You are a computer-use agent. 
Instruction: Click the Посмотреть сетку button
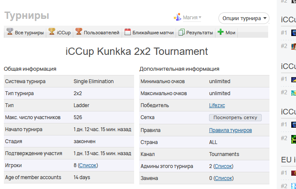click(235, 117)
